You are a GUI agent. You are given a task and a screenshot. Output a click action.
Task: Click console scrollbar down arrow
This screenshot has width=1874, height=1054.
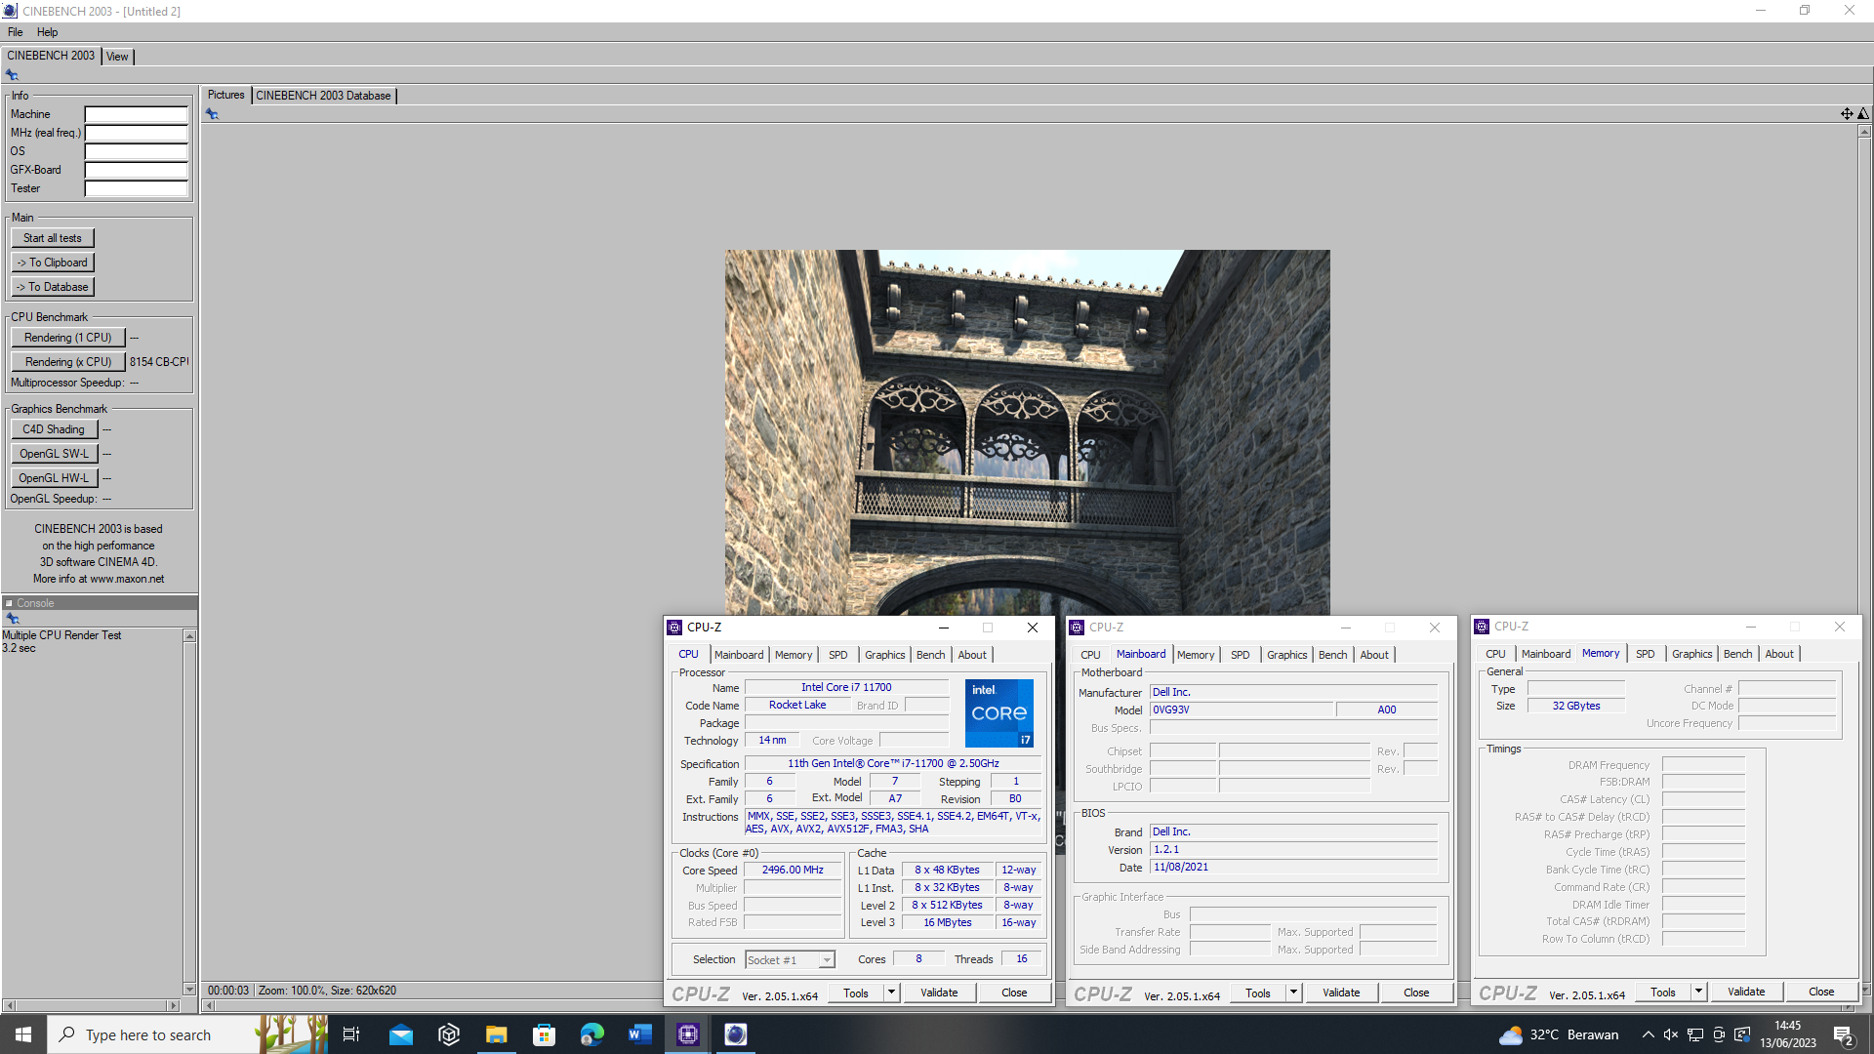pos(189,989)
